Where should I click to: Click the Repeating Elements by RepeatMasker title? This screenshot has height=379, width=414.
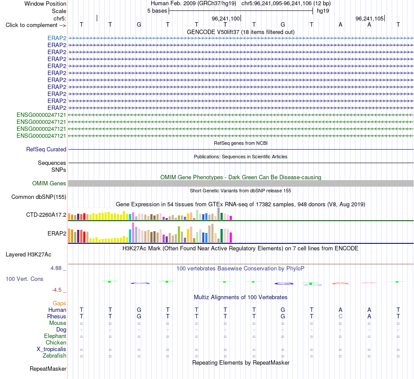coord(241,362)
